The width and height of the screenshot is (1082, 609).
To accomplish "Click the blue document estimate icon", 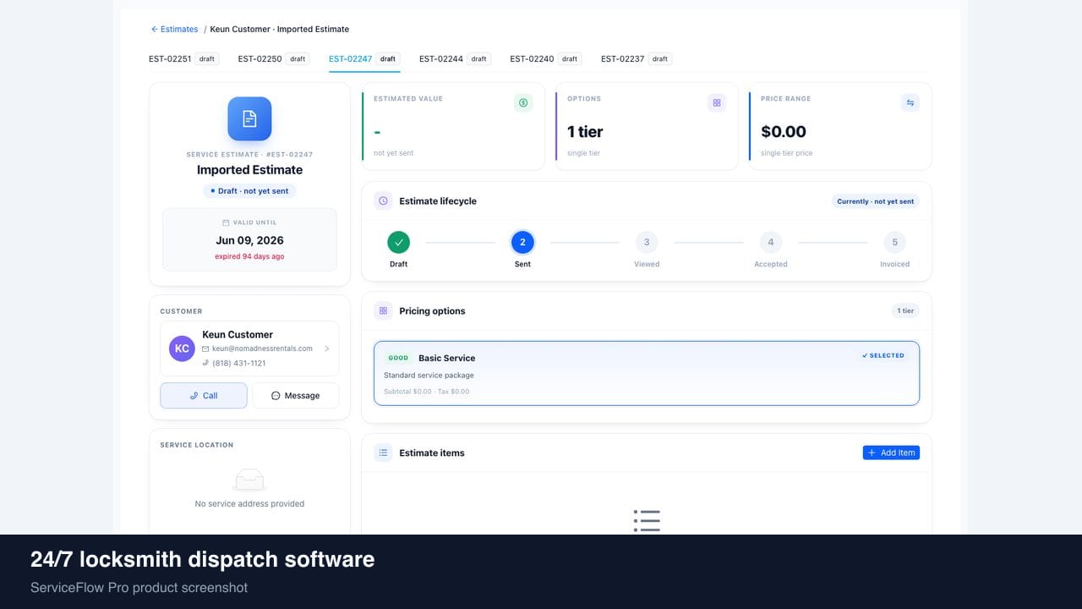I will click(x=249, y=118).
